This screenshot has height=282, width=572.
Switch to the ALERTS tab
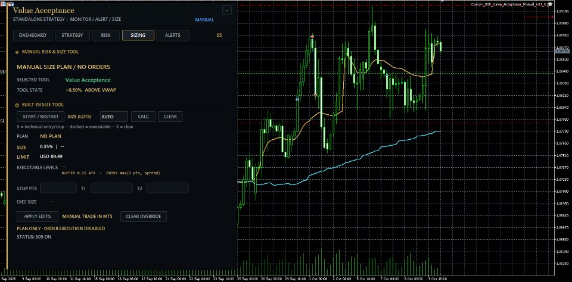(x=173, y=35)
